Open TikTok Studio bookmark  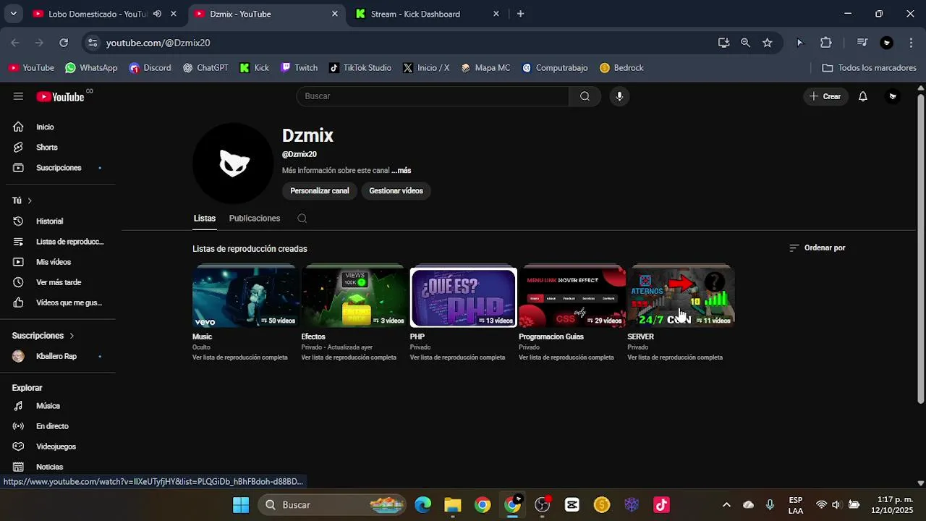[x=360, y=68]
